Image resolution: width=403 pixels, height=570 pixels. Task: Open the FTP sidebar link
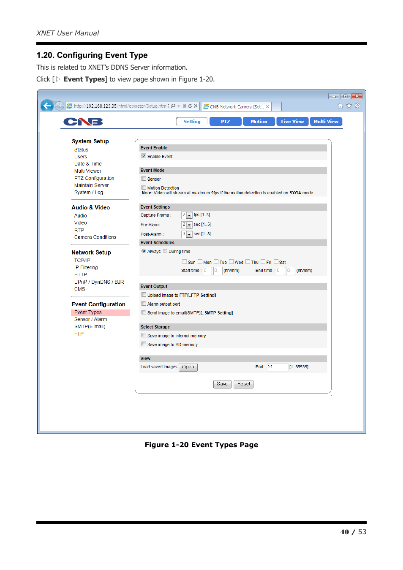tap(79, 334)
